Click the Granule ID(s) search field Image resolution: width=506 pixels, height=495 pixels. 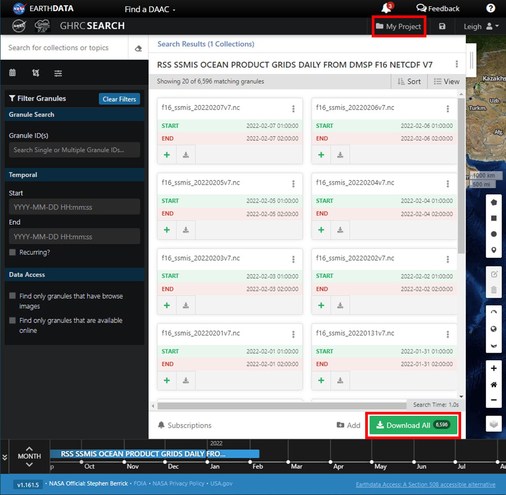click(x=74, y=150)
